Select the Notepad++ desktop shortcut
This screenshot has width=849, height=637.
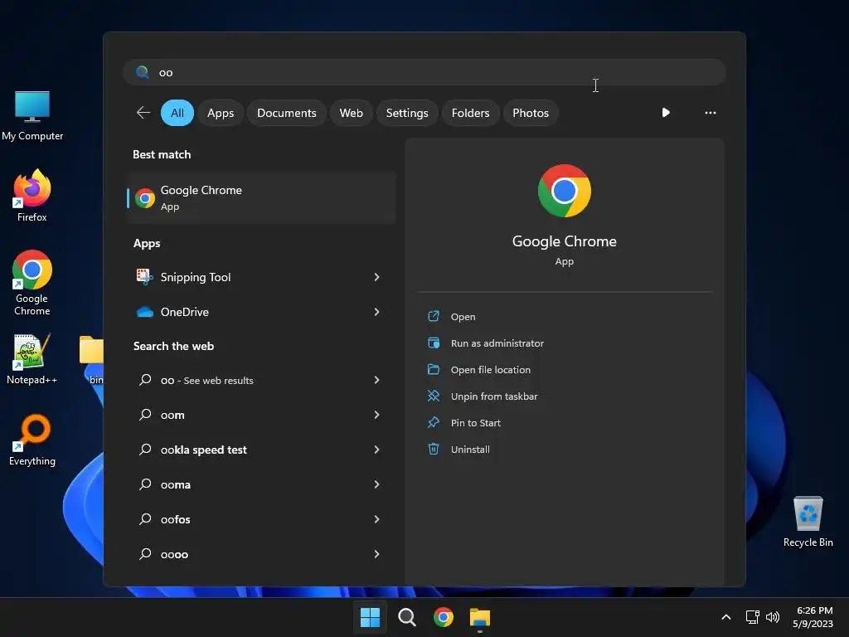pos(32,358)
